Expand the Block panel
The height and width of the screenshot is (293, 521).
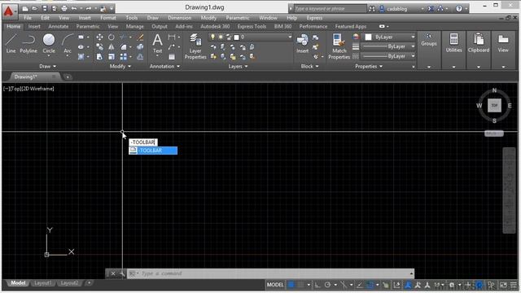tap(309, 67)
